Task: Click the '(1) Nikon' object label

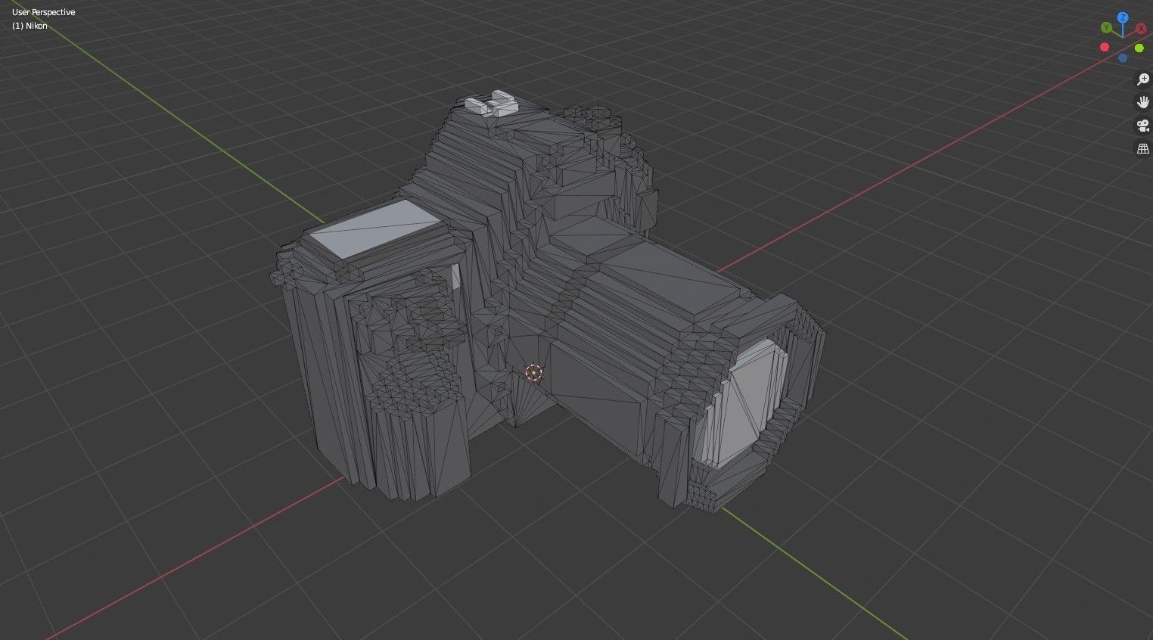Action: point(30,26)
